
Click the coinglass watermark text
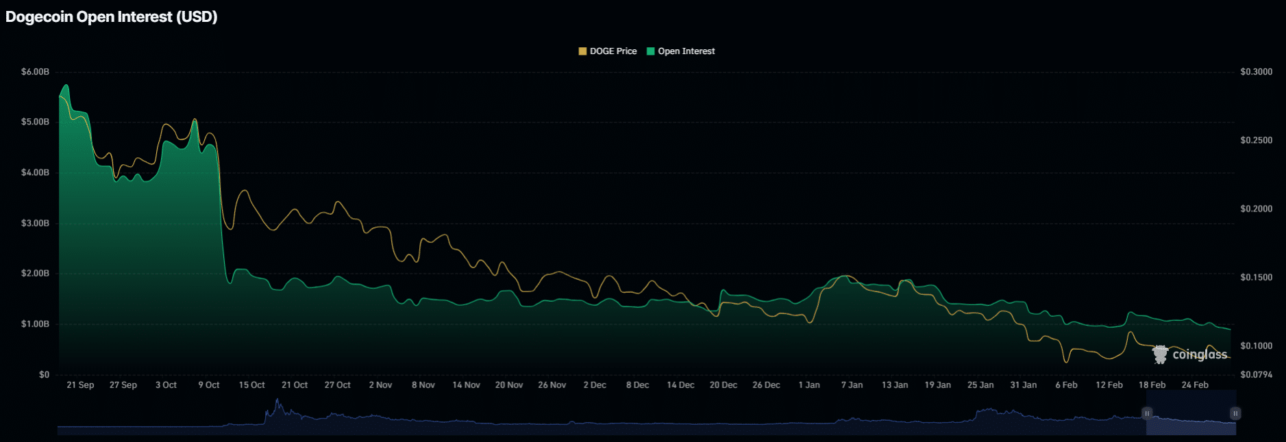[x=1199, y=354]
